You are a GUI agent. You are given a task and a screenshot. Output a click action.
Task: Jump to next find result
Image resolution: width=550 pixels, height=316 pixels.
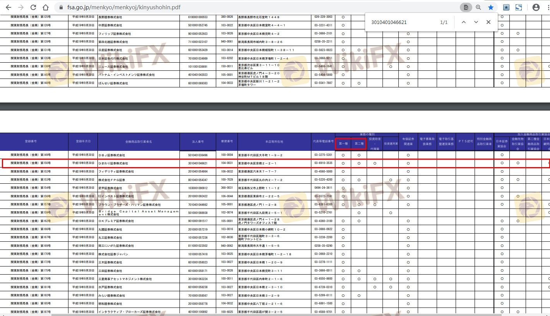point(476,22)
